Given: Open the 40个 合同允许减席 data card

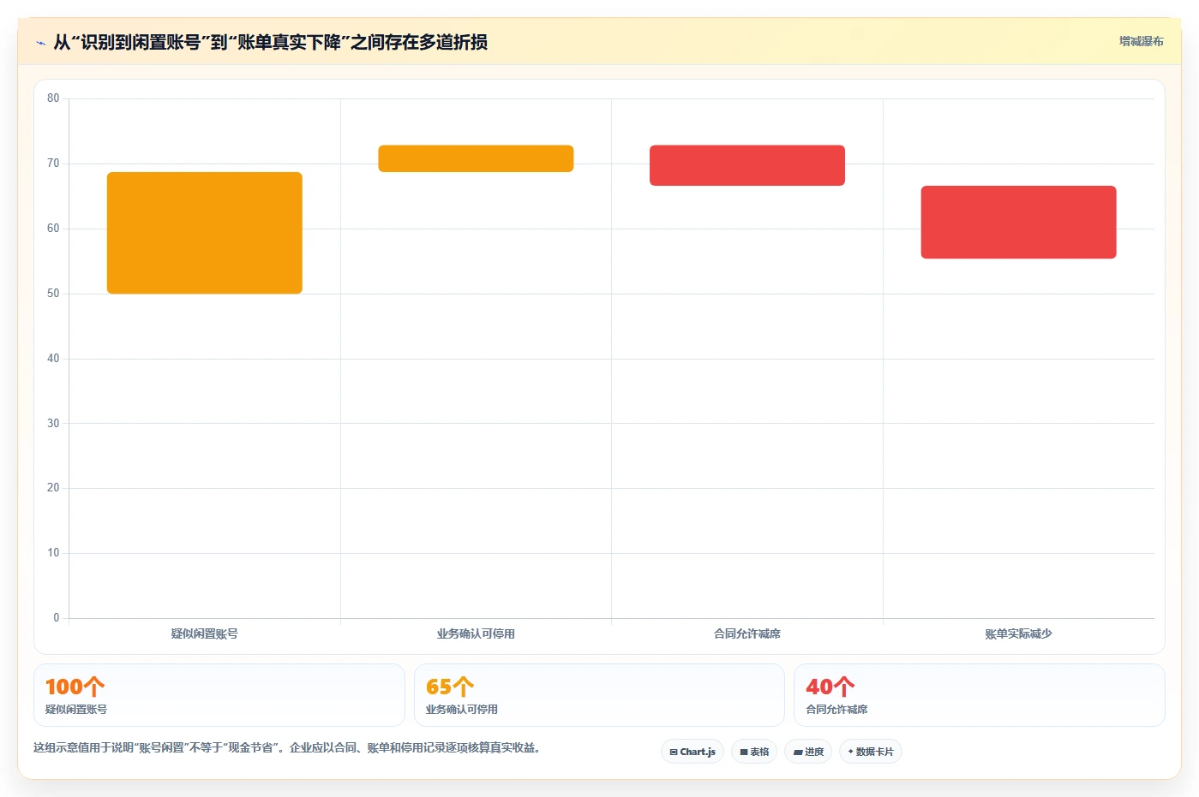Looking at the screenshot, I should tap(980, 695).
